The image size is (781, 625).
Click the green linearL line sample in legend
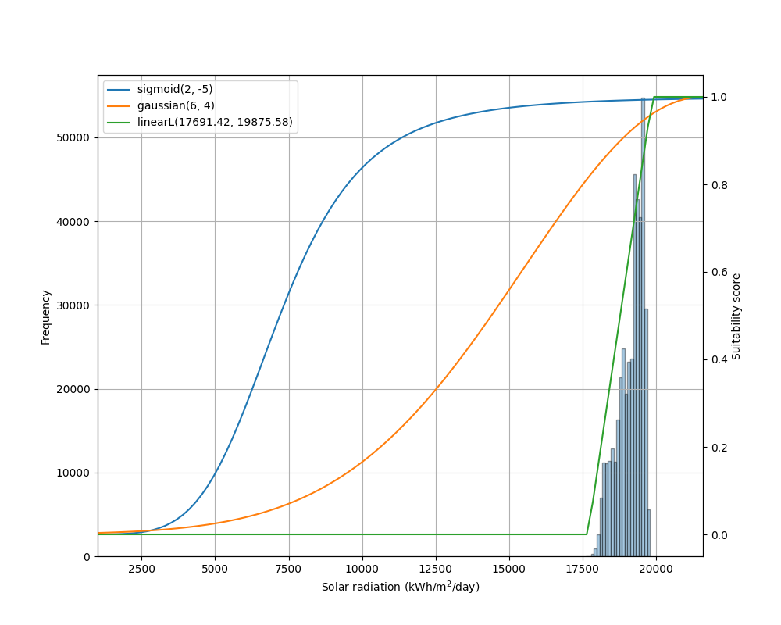119,122
